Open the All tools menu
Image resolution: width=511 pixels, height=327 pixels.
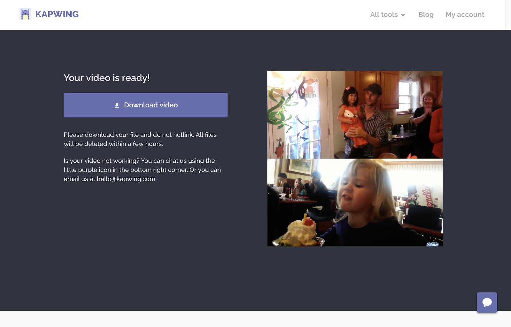tap(388, 15)
